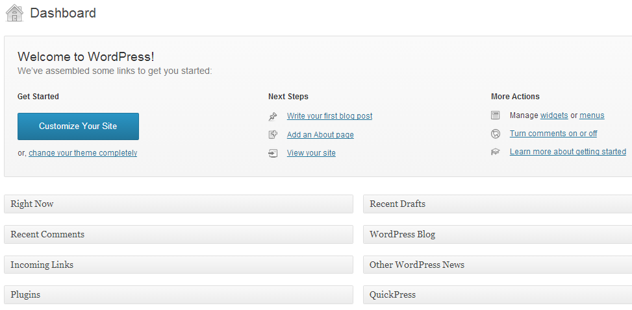The width and height of the screenshot is (632, 310).
Task: Click the add-page icon beside Add an About page
Action: click(x=273, y=135)
